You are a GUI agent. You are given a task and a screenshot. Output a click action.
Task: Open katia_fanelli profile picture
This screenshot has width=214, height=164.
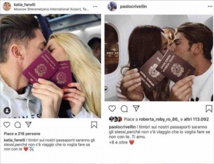(x=7, y=6)
